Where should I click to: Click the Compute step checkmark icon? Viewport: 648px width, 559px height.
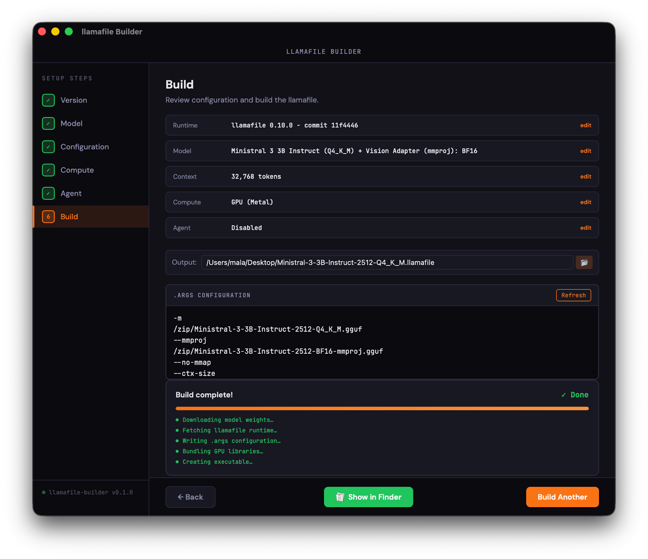point(48,170)
